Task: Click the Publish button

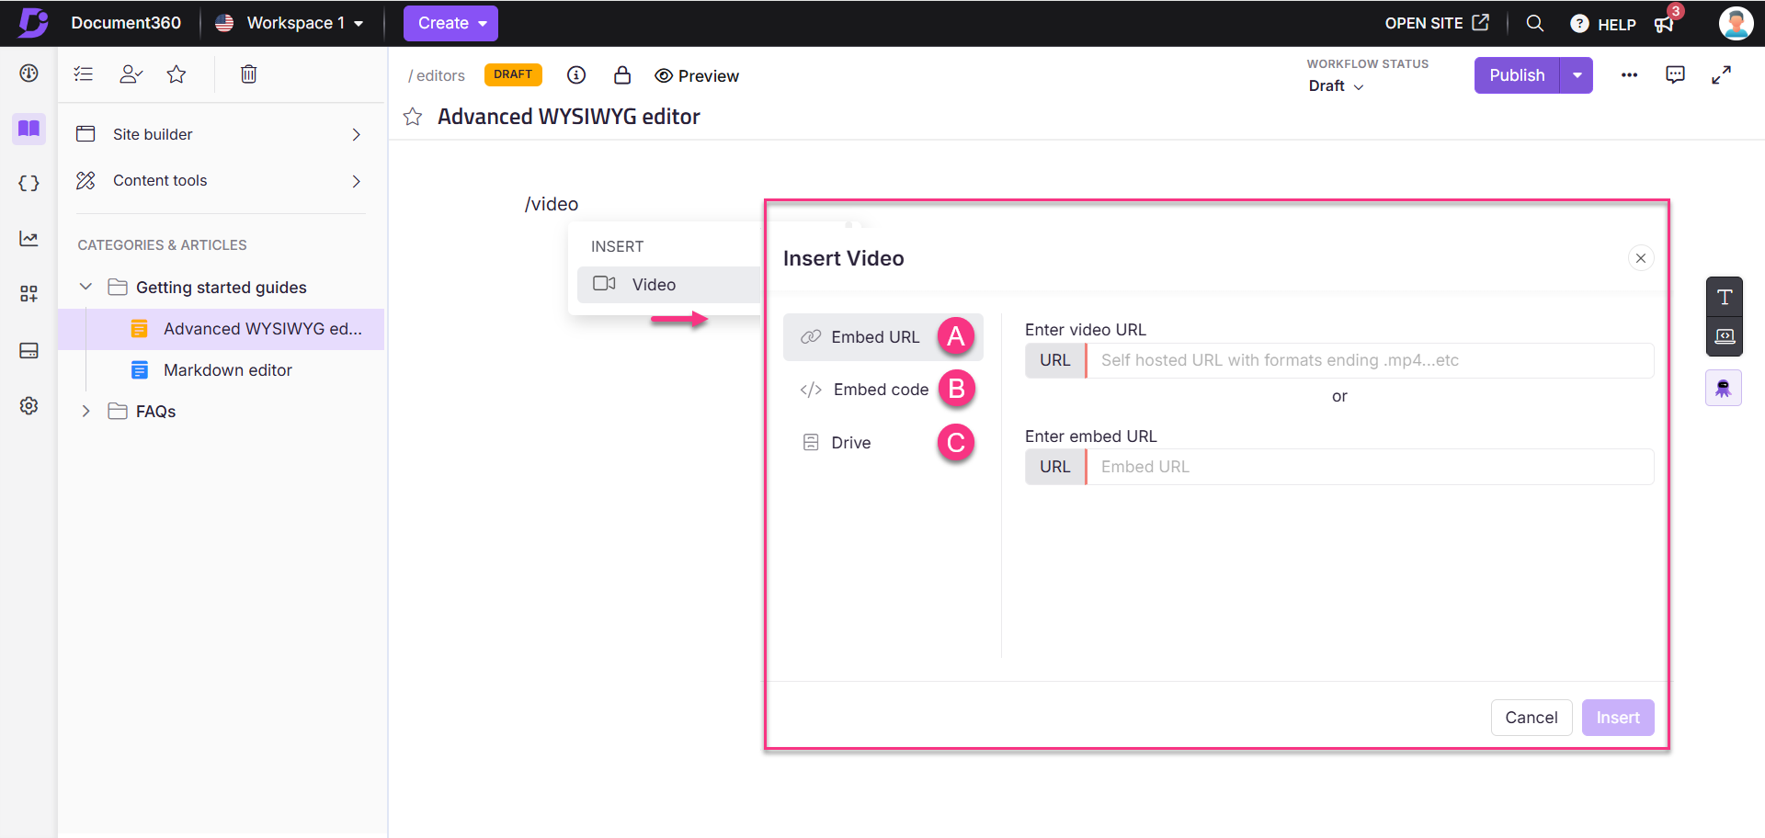Action: (1517, 75)
